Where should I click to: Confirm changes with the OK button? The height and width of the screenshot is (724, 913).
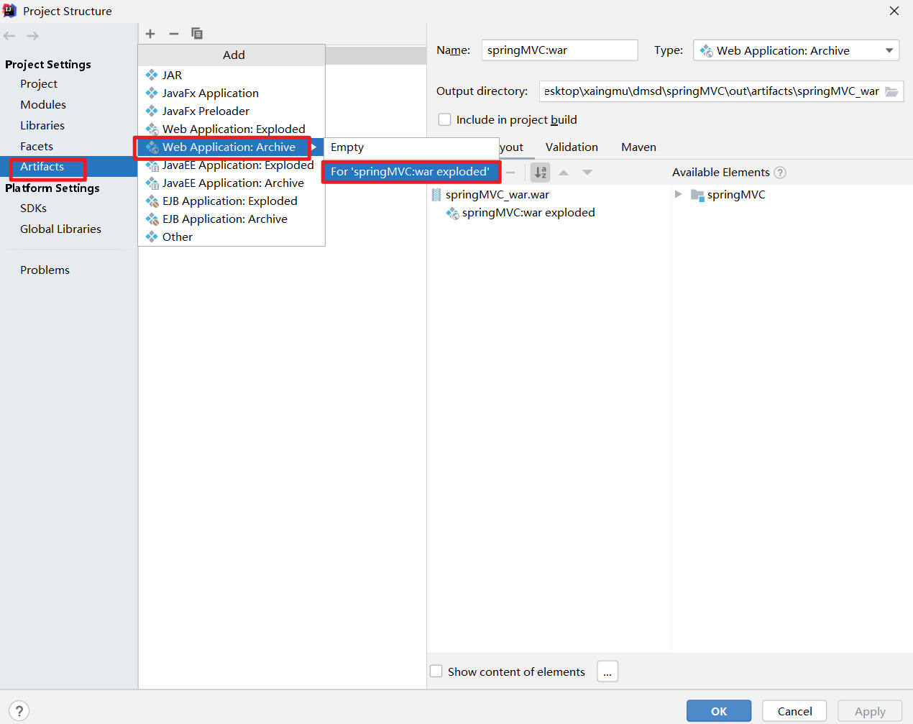click(718, 710)
